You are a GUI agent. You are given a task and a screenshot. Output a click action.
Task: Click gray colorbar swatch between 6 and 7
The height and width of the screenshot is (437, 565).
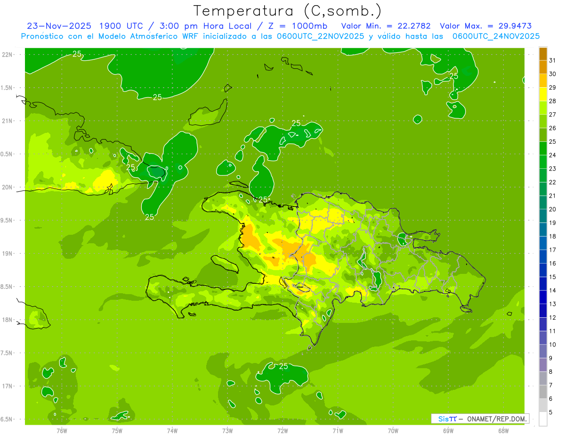[543, 392]
